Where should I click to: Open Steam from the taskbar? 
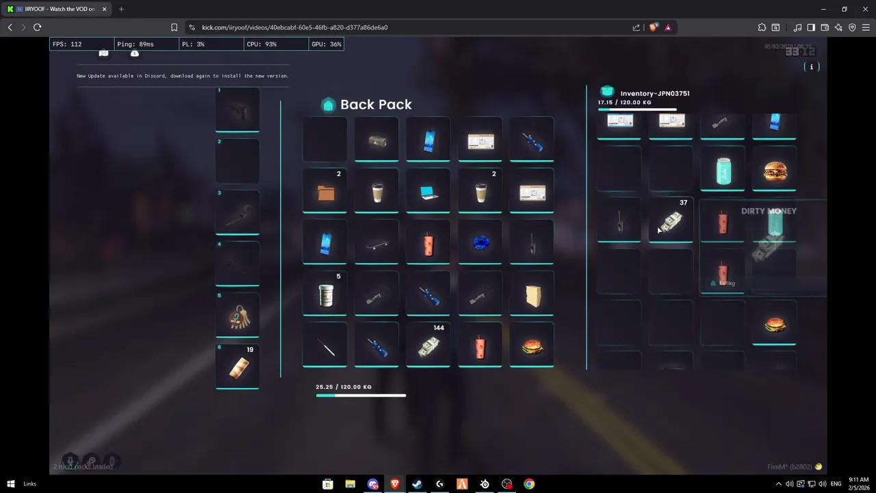[x=417, y=484]
